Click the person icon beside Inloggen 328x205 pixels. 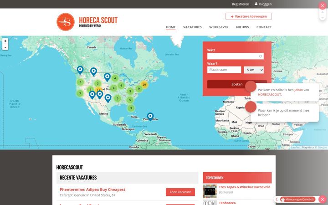click(x=256, y=4)
